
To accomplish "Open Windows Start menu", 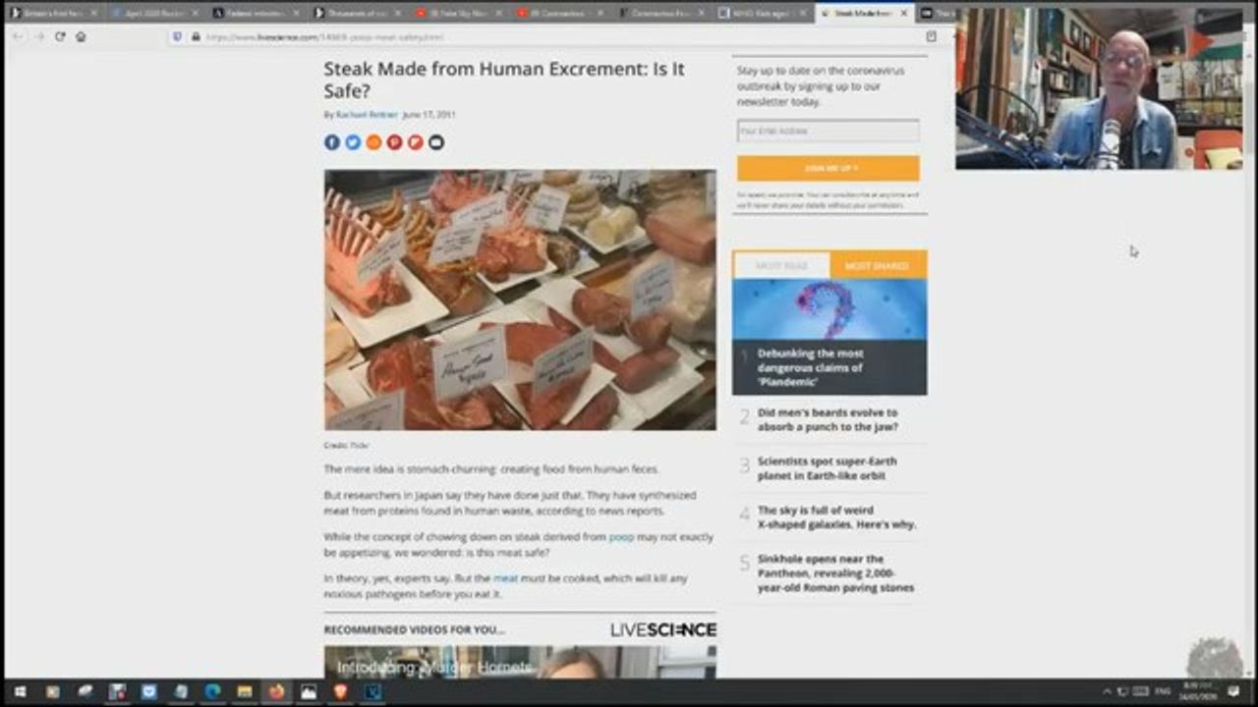I will click(x=19, y=692).
